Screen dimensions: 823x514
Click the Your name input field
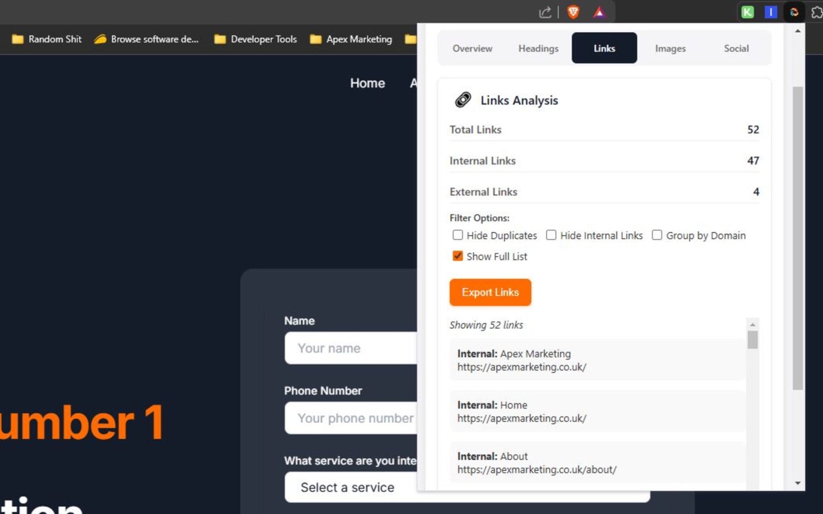351,348
